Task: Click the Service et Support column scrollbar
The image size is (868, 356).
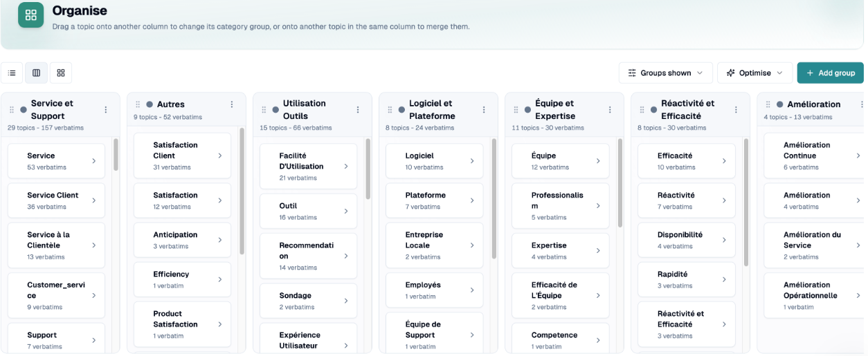Action: 116,155
